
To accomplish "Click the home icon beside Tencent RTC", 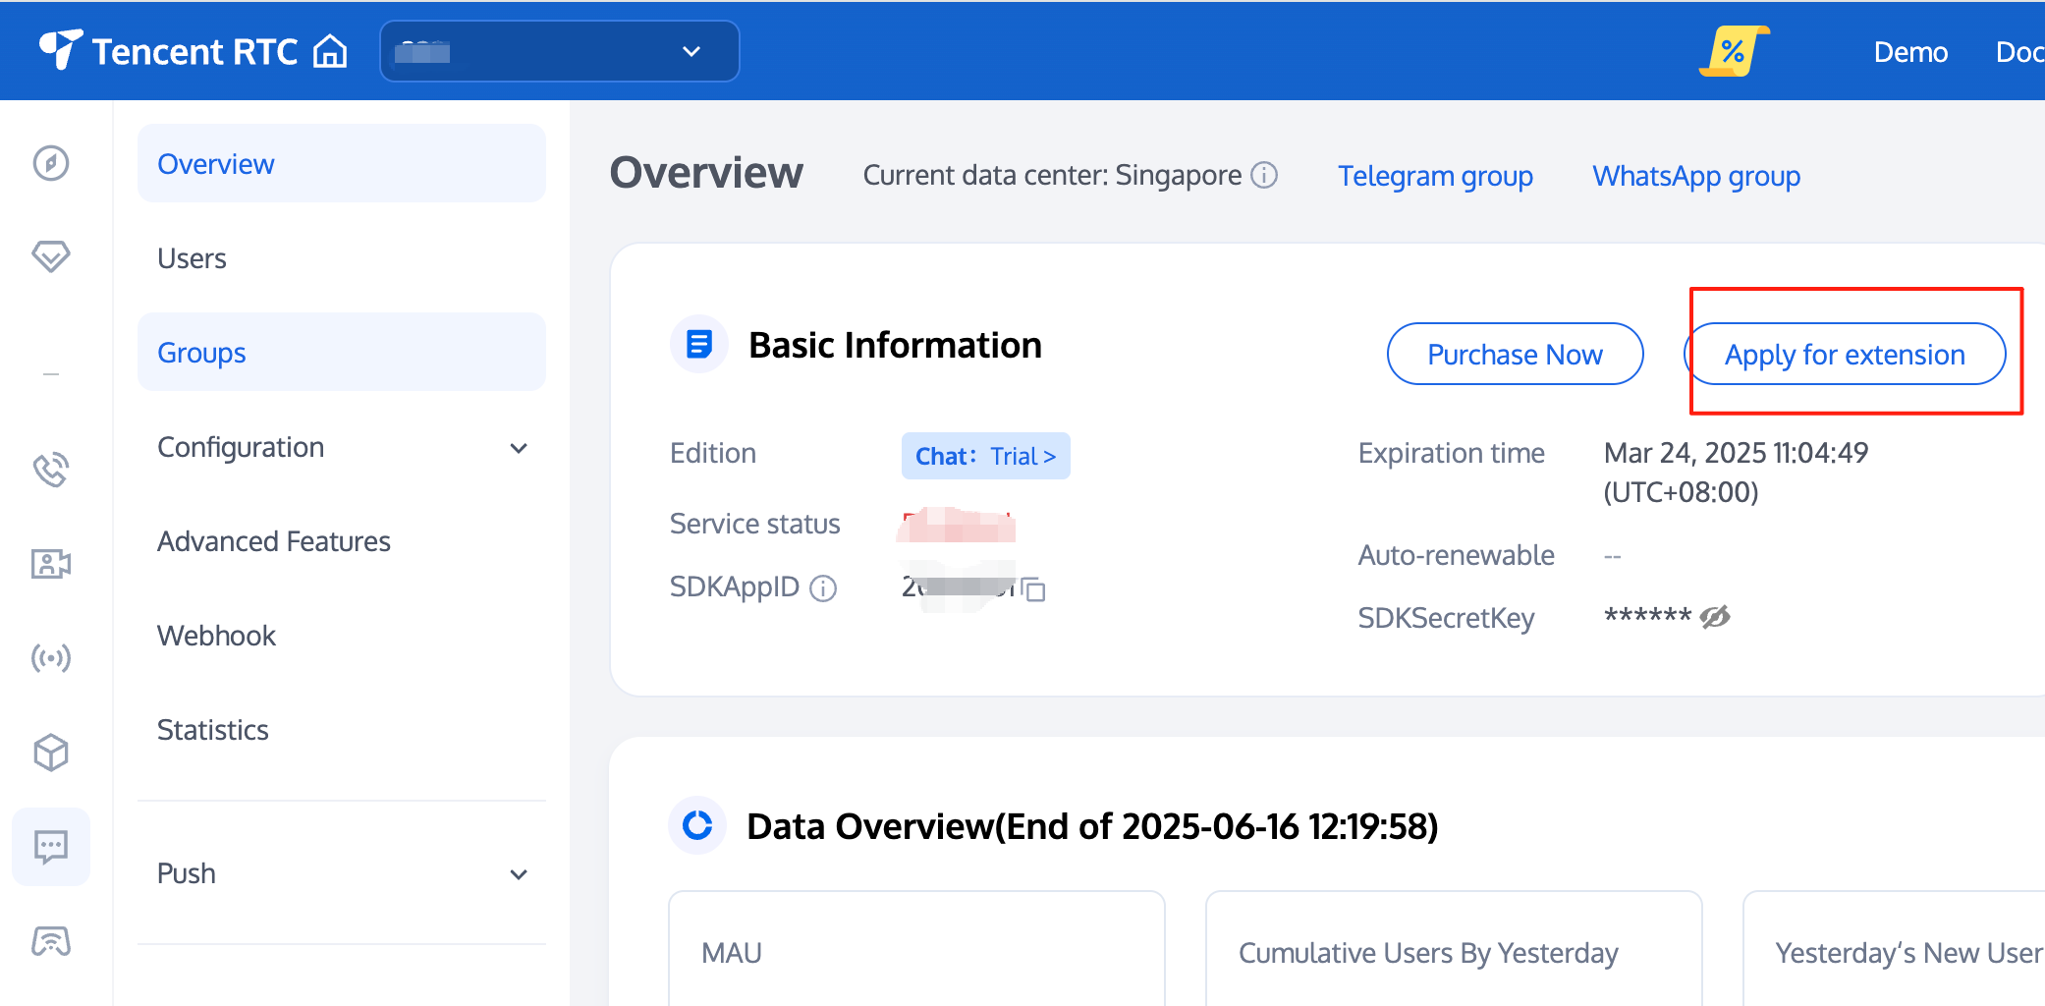I will click(x=330, y=51).
